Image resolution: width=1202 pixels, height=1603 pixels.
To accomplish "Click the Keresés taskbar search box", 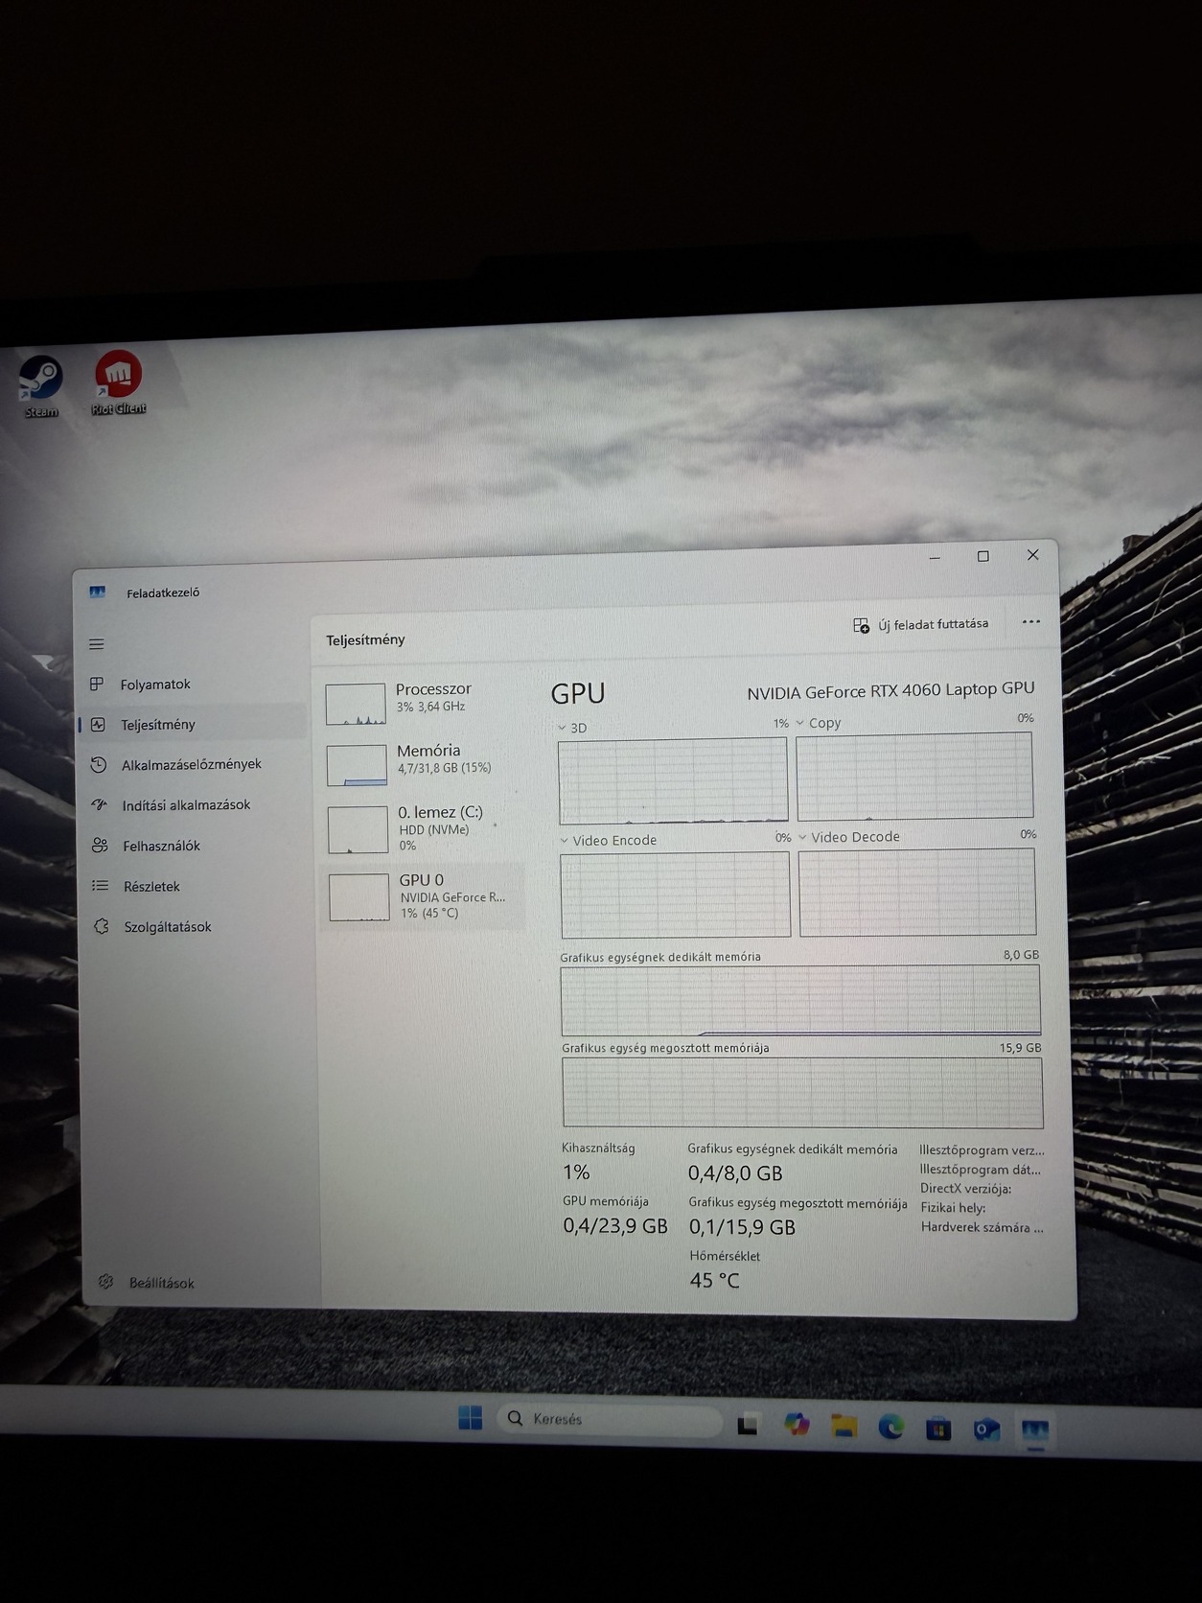I will point(610,1419).
